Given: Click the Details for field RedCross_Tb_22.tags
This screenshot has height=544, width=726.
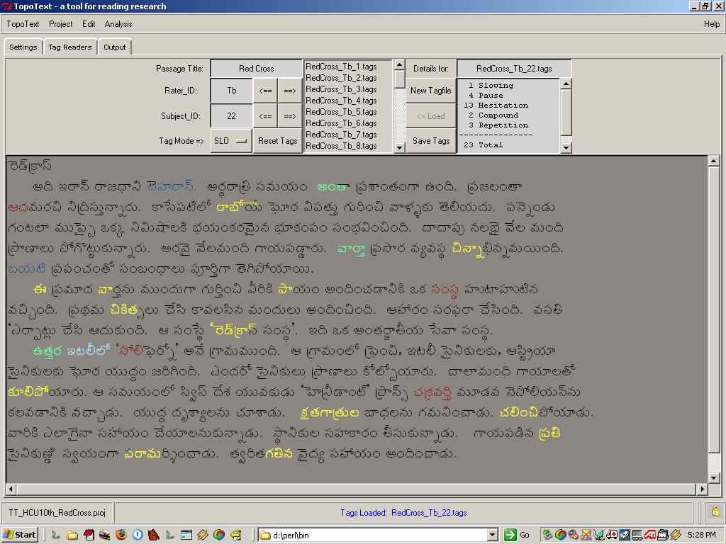Looking at the screenshot, I should [514, 69].
